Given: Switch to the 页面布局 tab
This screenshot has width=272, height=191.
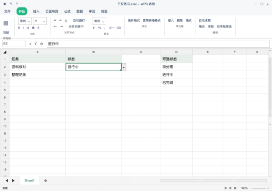Looking at the screenshot, I should pyautogui.click(x=52, y=12).
